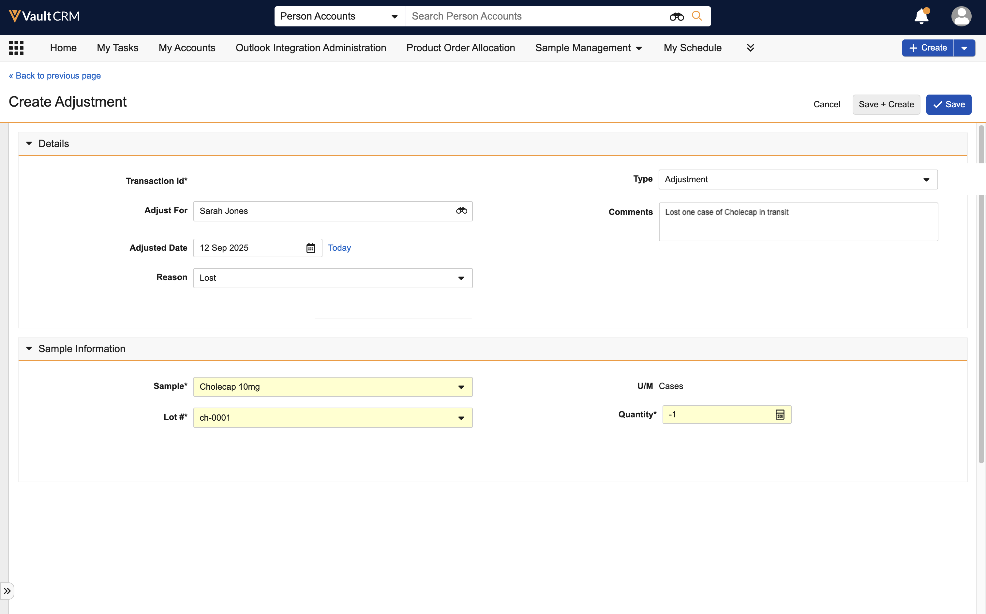986x614 pixels.
Task: Open the Lot # dropdown ch-0001
Action: pyautogui.click(x=333, y=418)
